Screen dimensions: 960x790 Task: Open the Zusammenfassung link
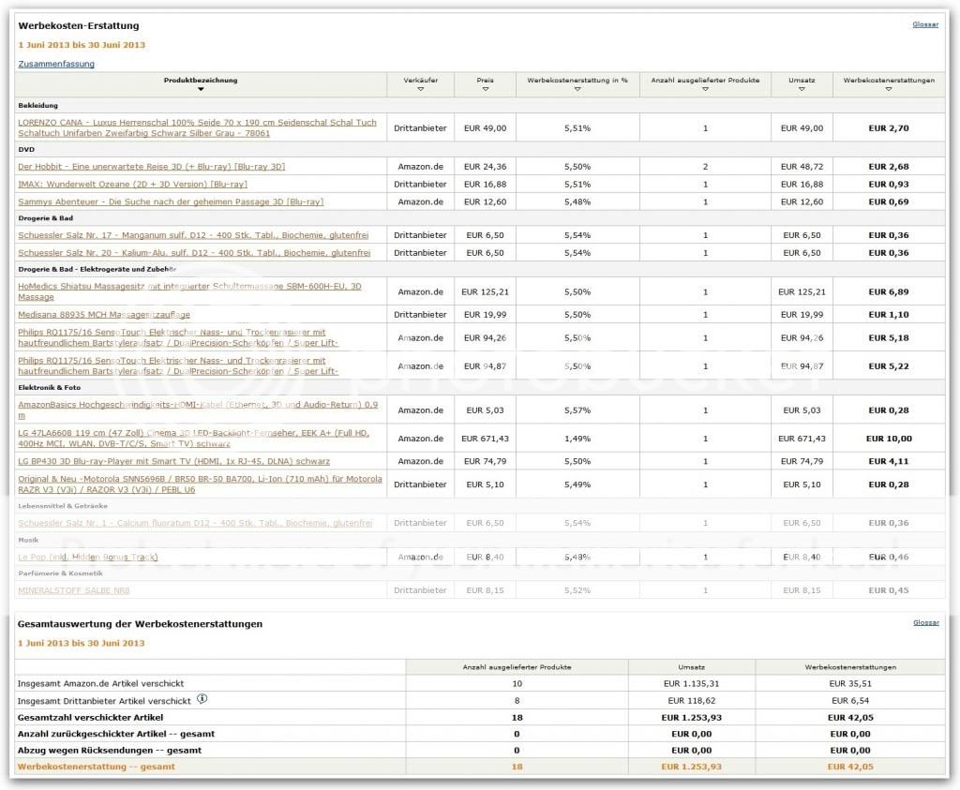[x=56, y=64]
